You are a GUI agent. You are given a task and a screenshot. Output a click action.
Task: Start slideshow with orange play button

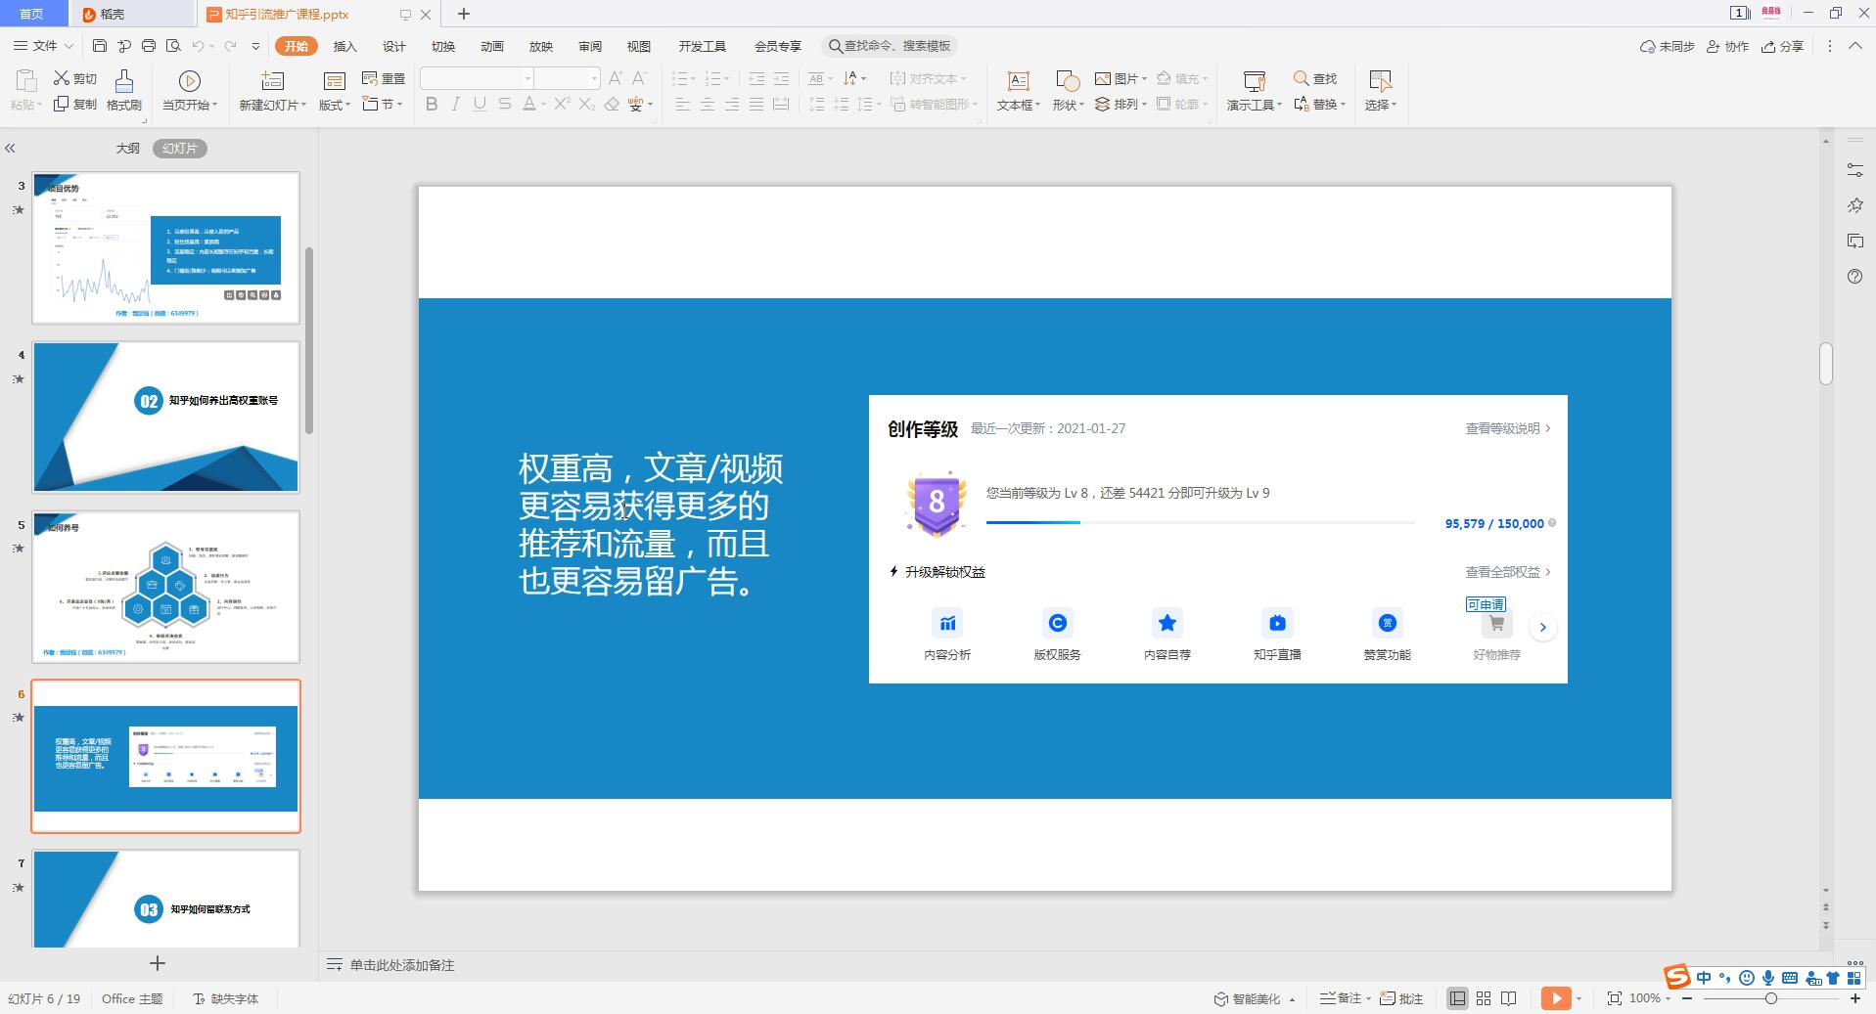(1556, 998)
